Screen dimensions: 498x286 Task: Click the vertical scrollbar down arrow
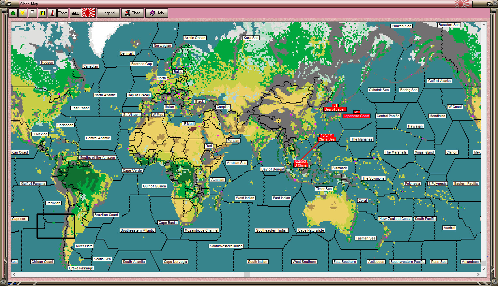point(484,269)
